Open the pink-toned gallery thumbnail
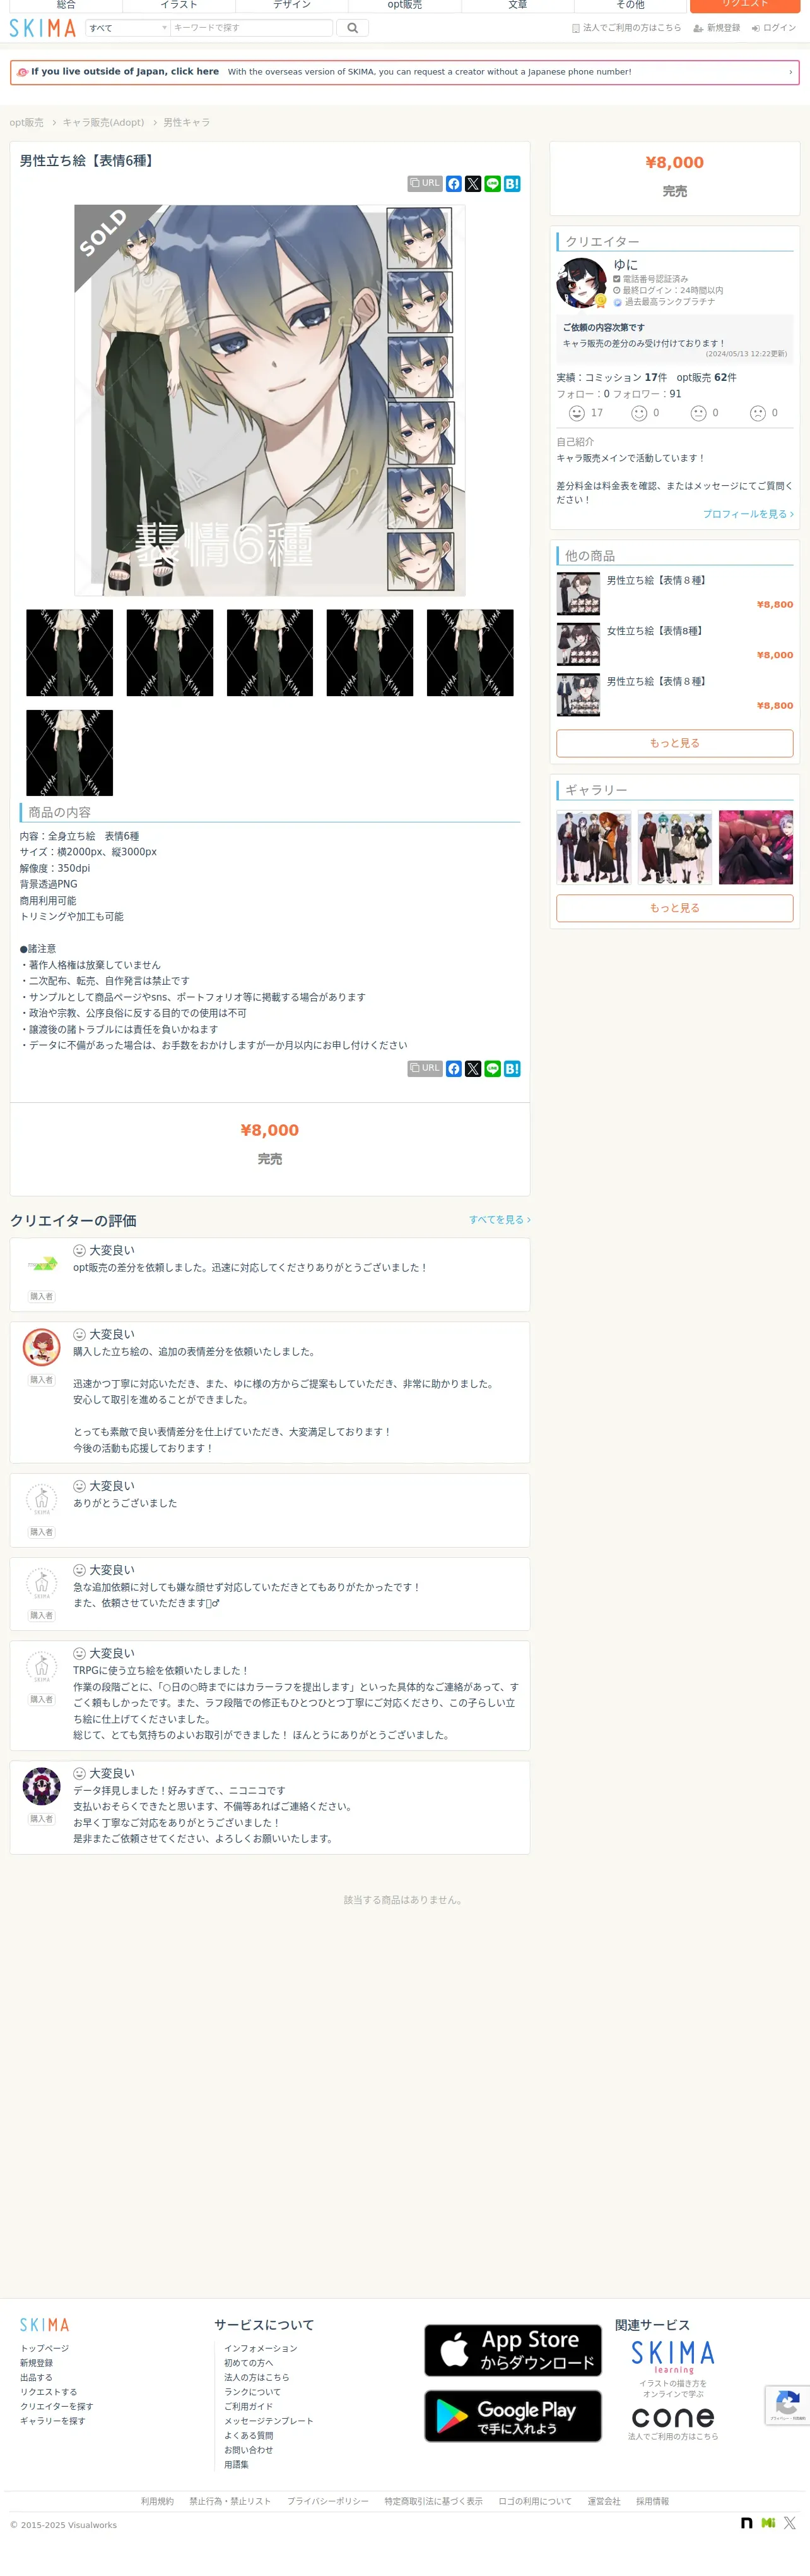 [x=756, y=847]
